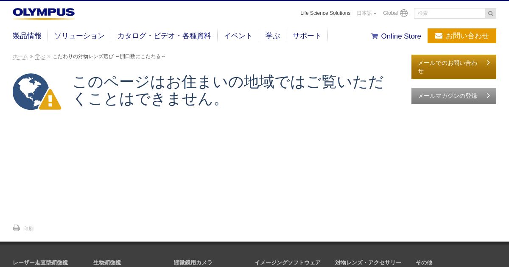
Task: Click メールマガジンの登録 button
Action: pyautogui.click(x=454, y=96)
